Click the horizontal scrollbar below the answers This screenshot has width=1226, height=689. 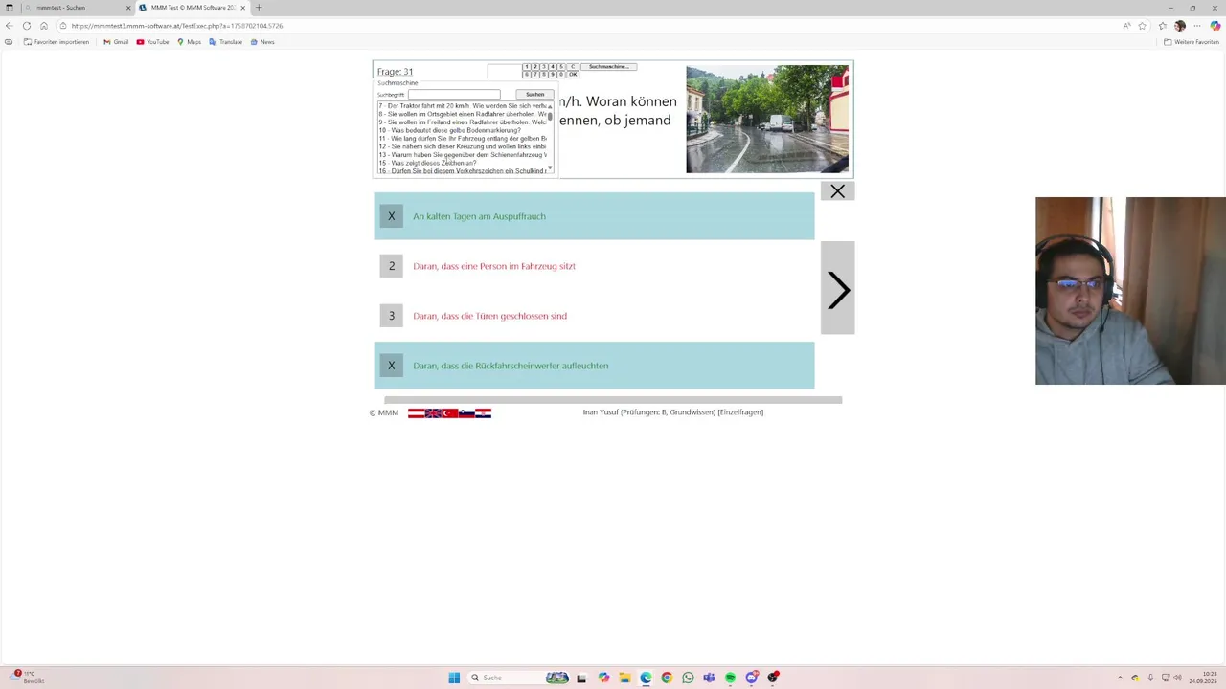point(613,400)
